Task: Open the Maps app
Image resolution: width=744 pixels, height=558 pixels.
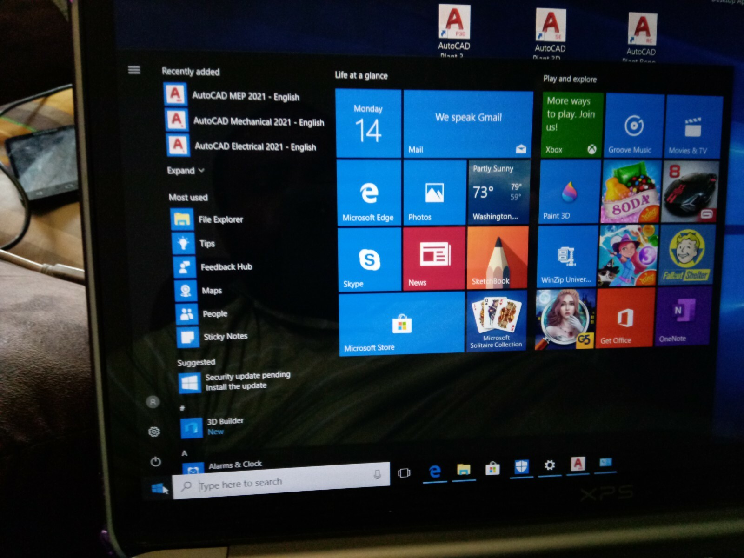Action: point(199,290)
